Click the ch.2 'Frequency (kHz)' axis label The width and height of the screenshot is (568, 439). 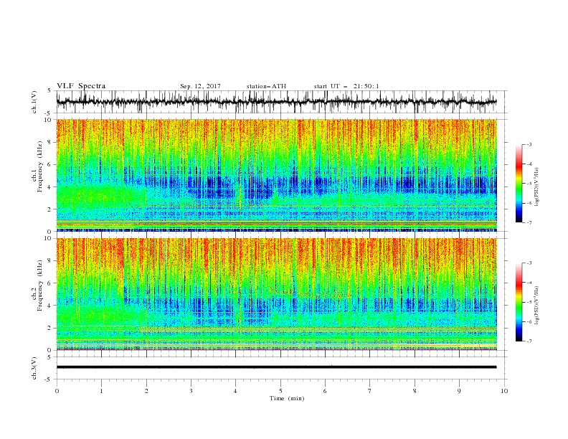click(39, 285)
